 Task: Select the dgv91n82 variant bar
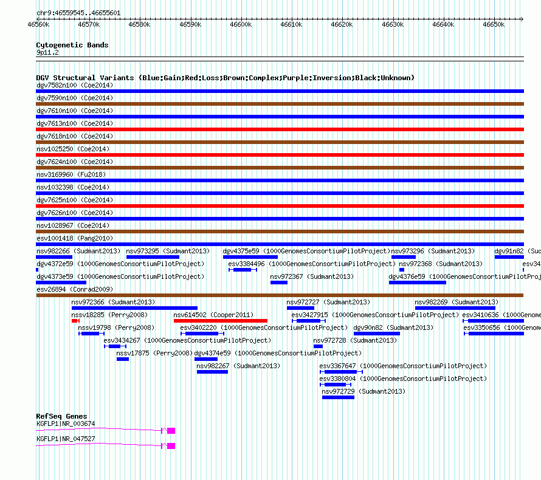click(x=509, y=257)
